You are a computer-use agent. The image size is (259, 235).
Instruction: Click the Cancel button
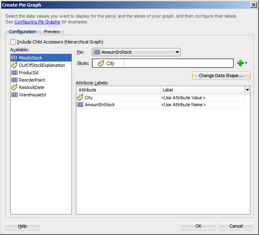(x=236, y=226)
